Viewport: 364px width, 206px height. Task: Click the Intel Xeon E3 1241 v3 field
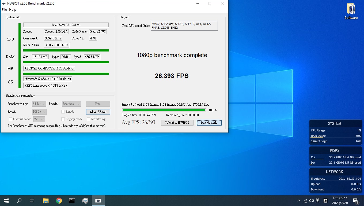pos(66,25)
